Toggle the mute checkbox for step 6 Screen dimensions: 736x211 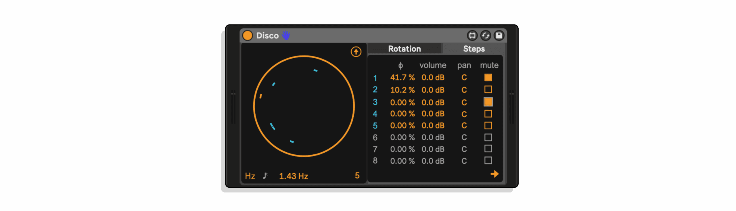[488, 137]
